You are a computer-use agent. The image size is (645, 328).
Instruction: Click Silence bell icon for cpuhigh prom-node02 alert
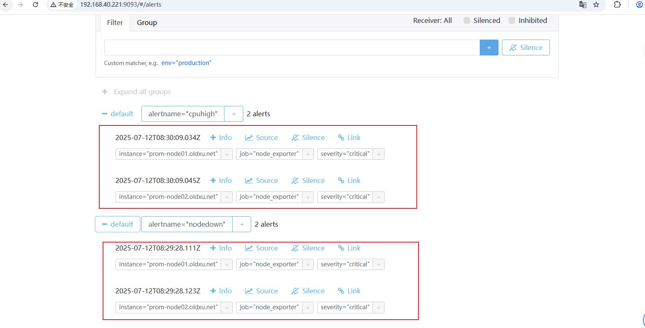295,180
